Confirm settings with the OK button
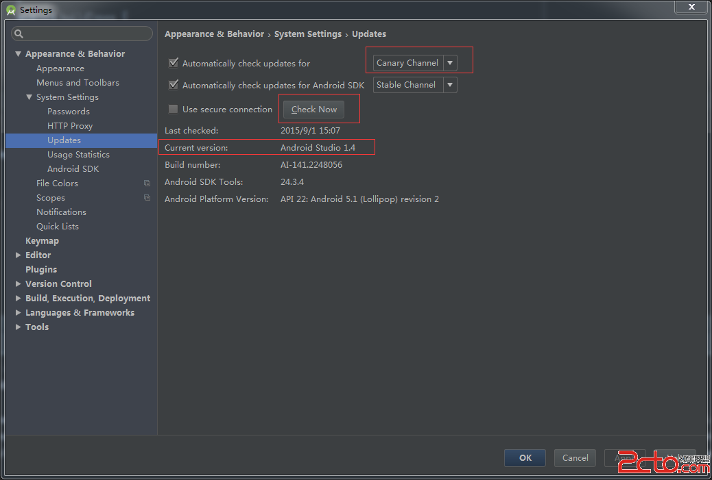Viewport: 712px width, 480px height. pyautogui.click(x=525, y=458)
